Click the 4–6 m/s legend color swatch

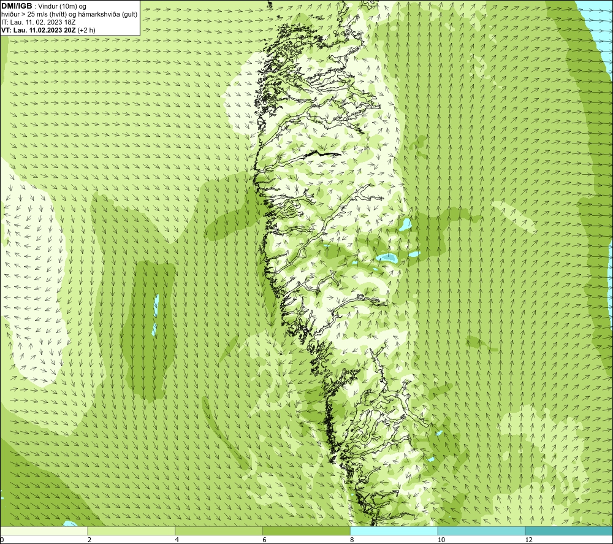[219, 531]
